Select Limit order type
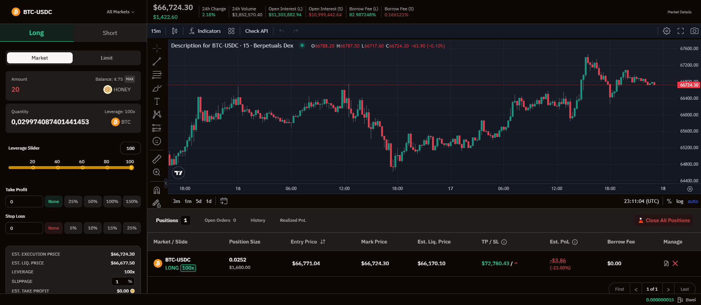Image resolution: width=701 pixels, height=305 pixels. [107, 58]
